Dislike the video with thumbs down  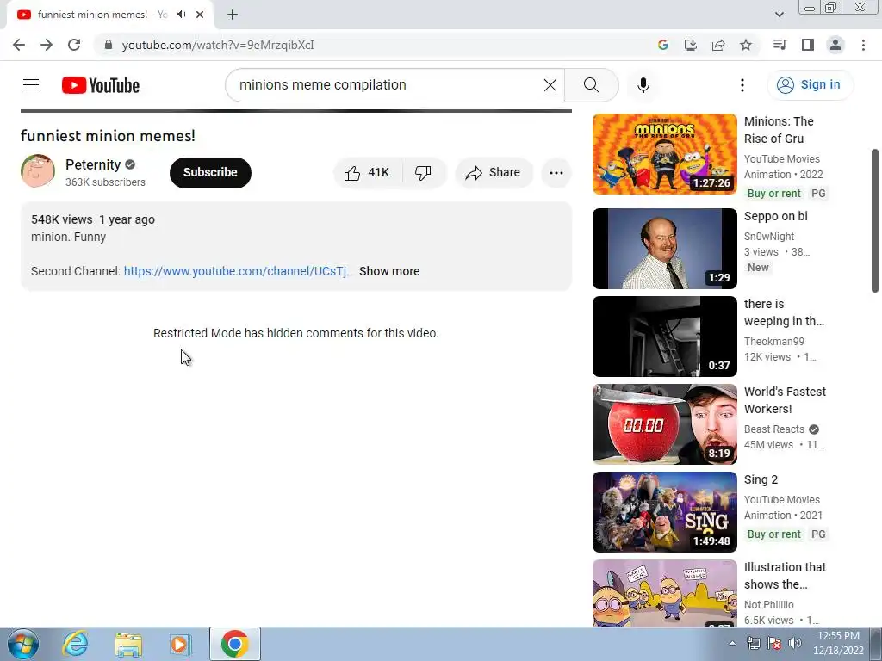coord(423,172)
